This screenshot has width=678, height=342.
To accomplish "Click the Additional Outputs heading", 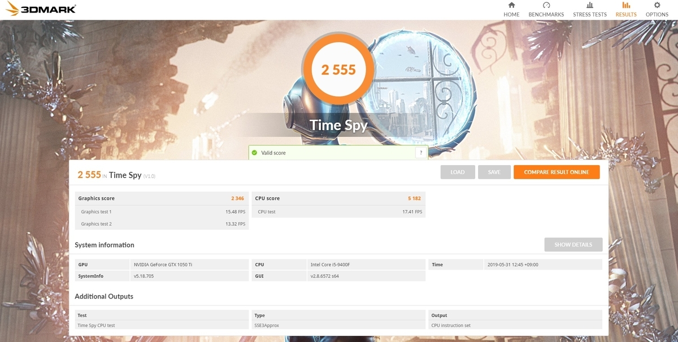I will (104, 296).
